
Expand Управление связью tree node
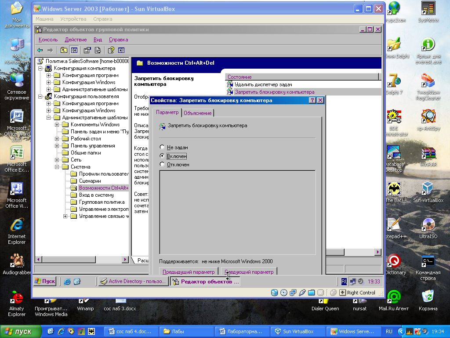point(65,216)
